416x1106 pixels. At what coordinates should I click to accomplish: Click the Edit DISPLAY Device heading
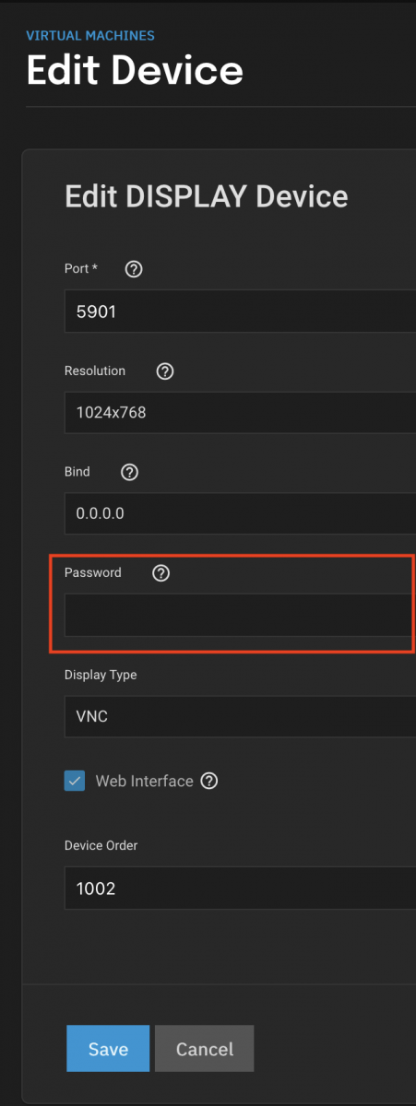coord(207,196)
